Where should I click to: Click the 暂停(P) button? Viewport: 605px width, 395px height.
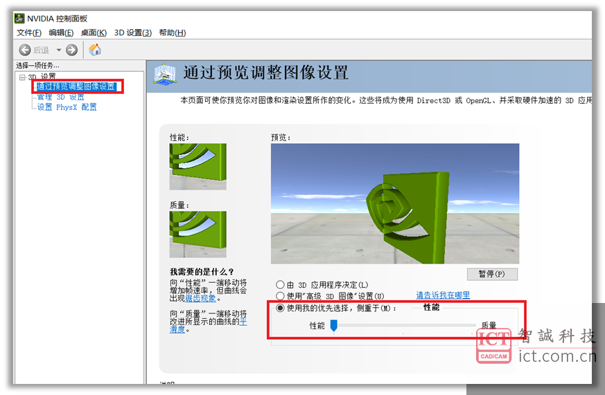492,274
